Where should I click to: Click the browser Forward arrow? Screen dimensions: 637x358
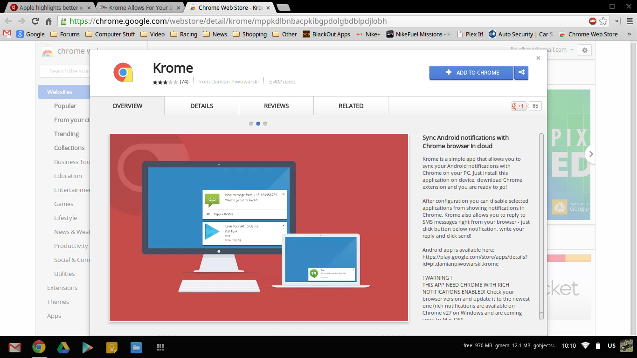coord(21,21)
